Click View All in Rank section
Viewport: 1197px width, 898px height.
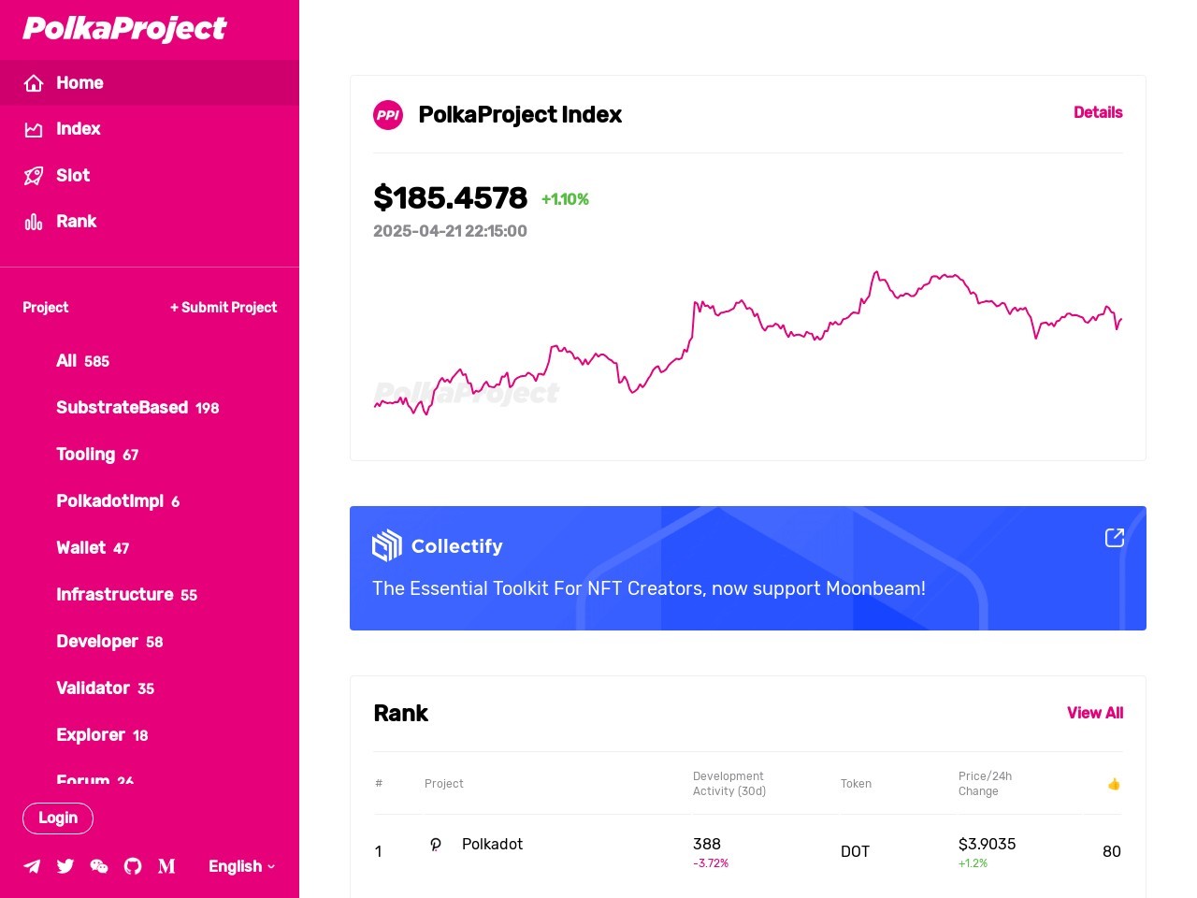[1095, 713]
